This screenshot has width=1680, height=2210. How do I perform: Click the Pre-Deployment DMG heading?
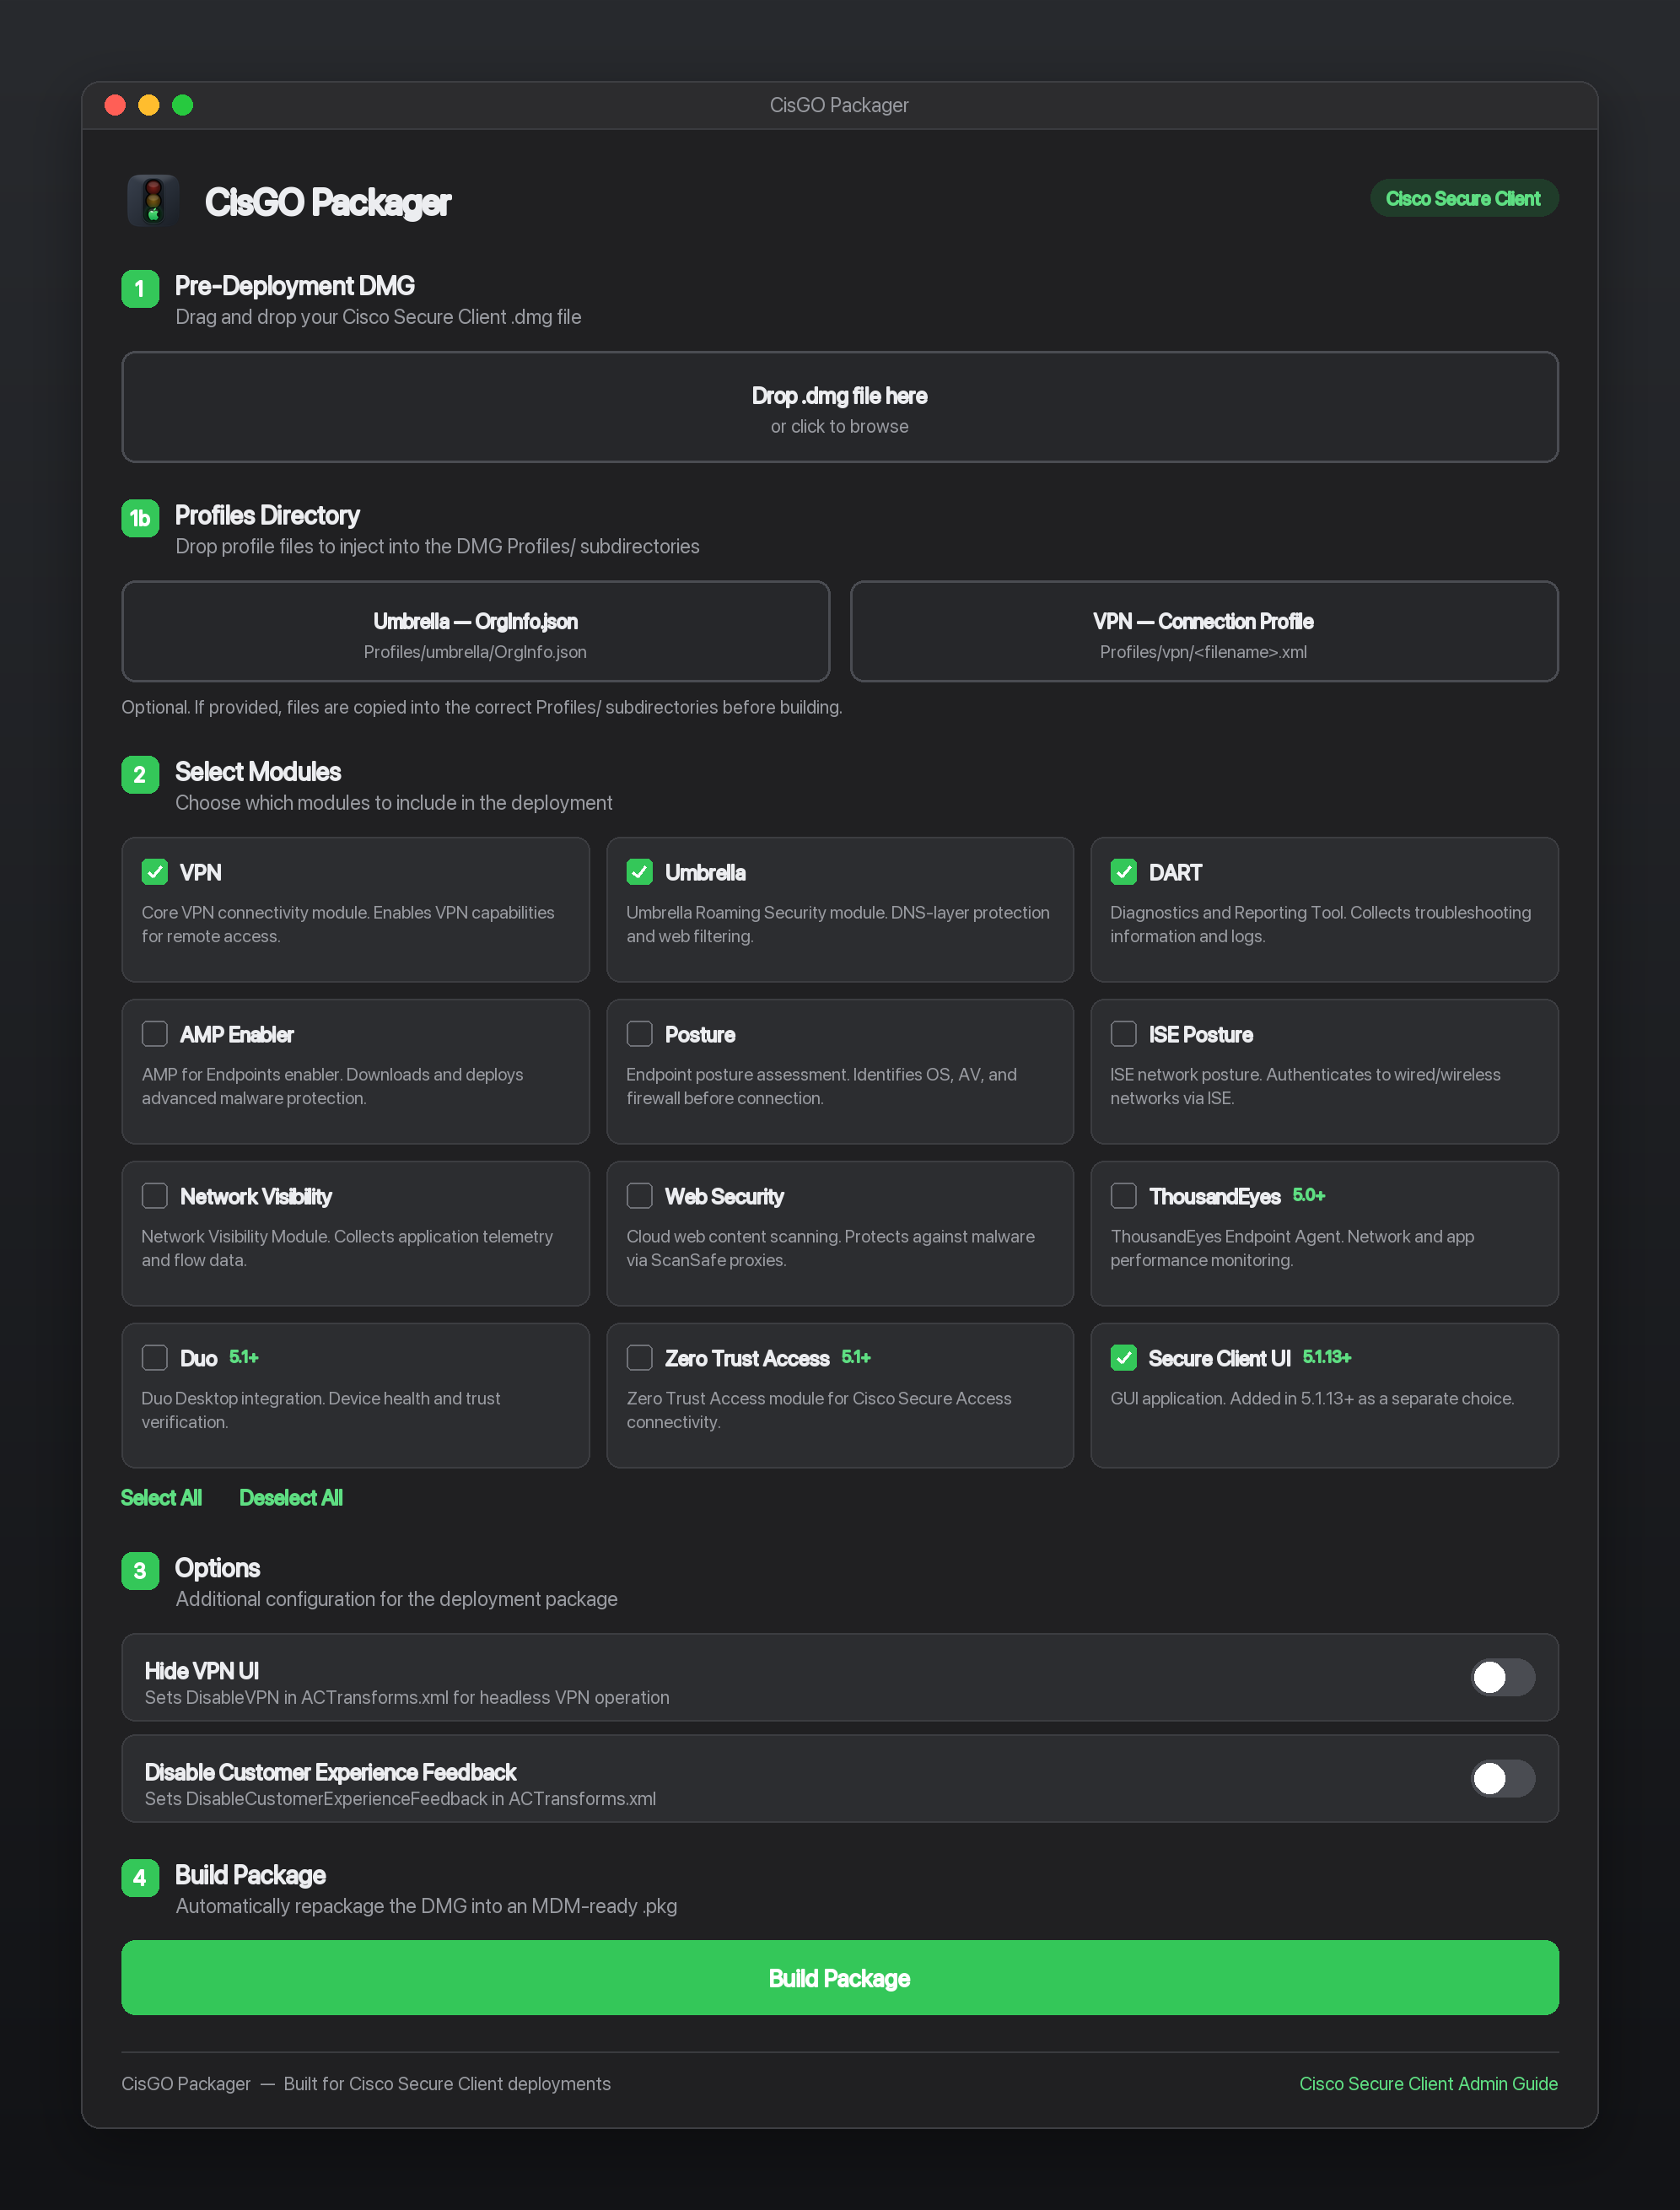(295, 286)
